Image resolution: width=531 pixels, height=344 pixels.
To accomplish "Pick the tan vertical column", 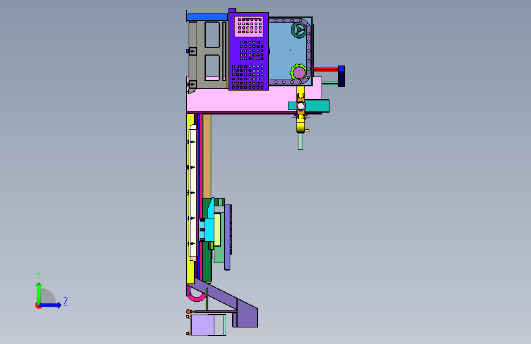I will coord(207,157).
